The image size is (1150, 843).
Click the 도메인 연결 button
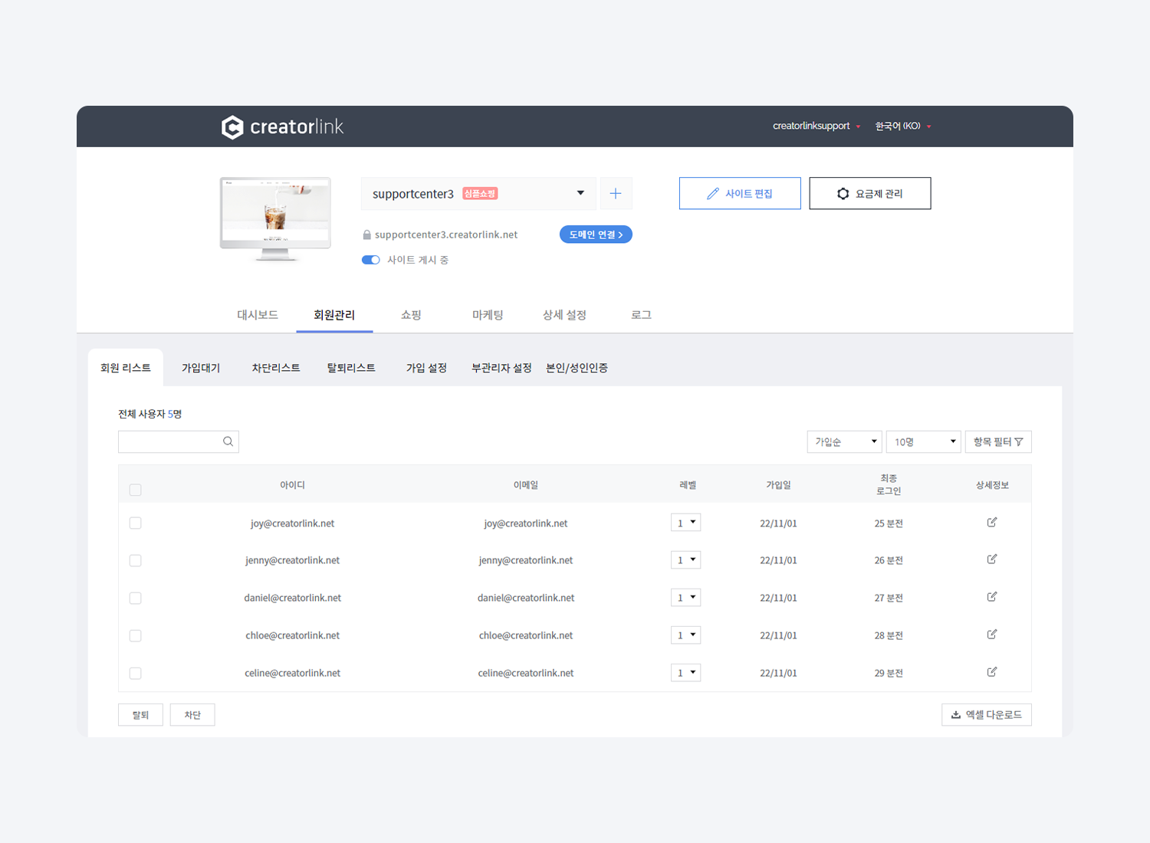click(596, 235)
